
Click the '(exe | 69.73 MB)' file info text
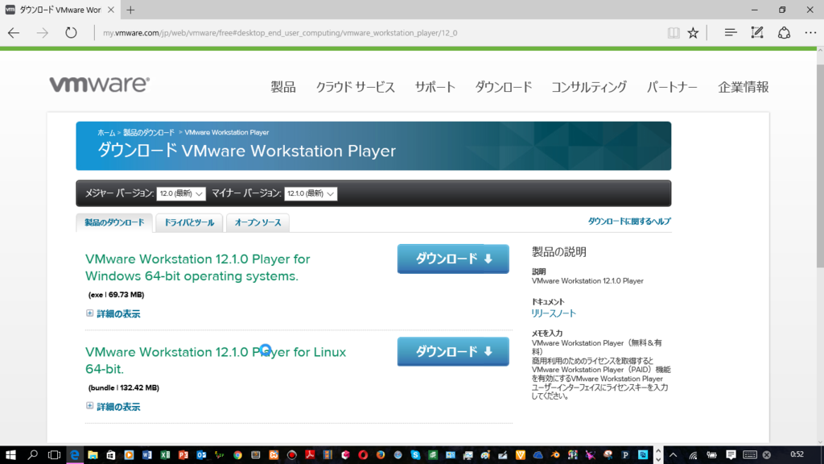coord(116,295)
